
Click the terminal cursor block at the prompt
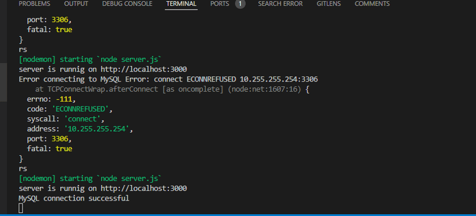tap(21, 208)
